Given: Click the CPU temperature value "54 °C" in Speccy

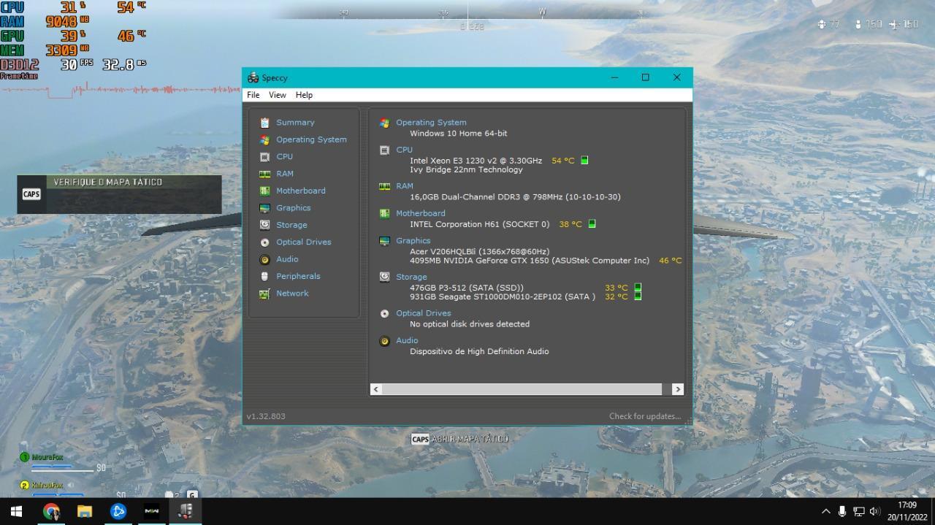Looking at the screenshot, I should [x=563, y=161].
